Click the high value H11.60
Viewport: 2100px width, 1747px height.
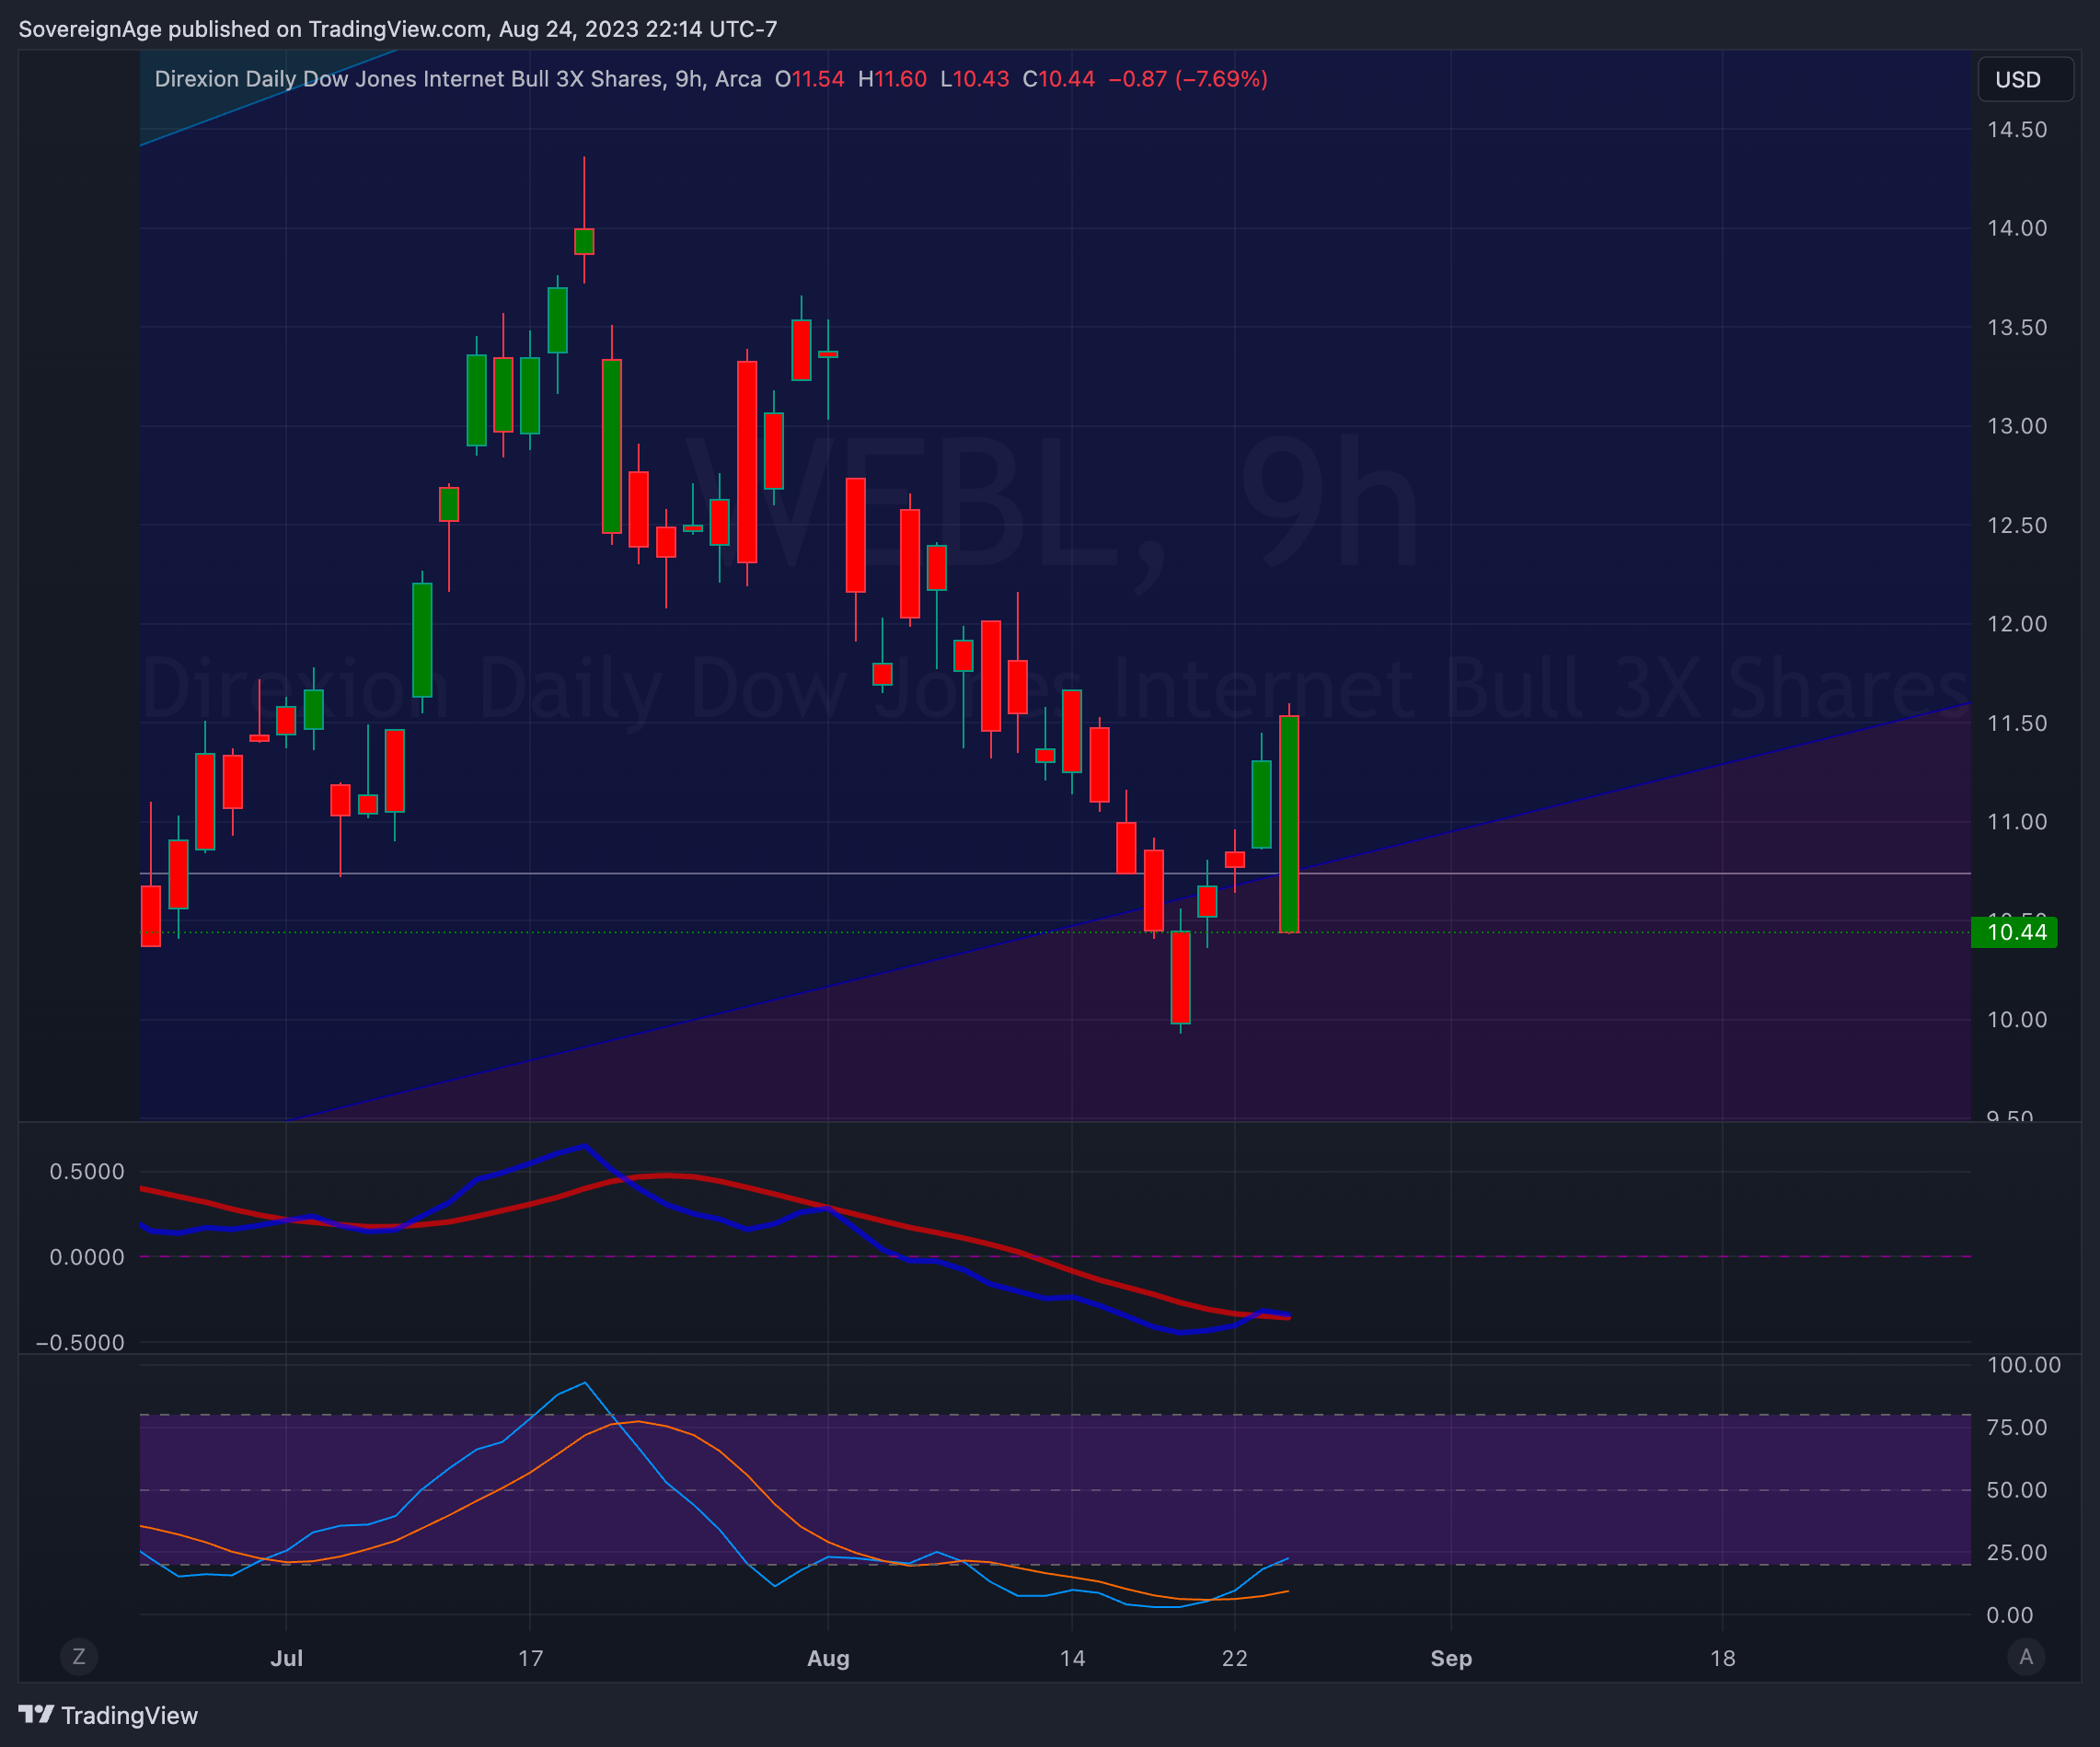tap(892, 79)
